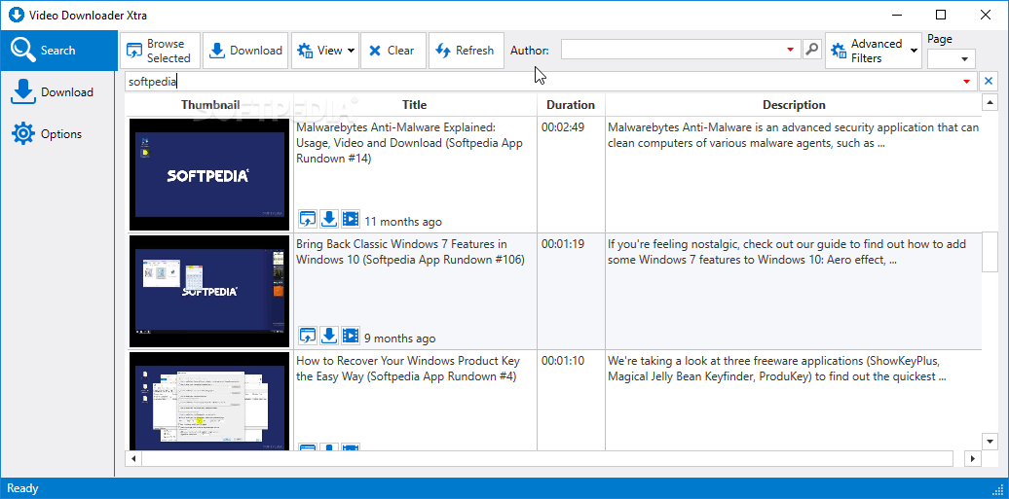Open the View dropdown menu
This screenshot has width=1009, height=499.
(x=325, y=51)
